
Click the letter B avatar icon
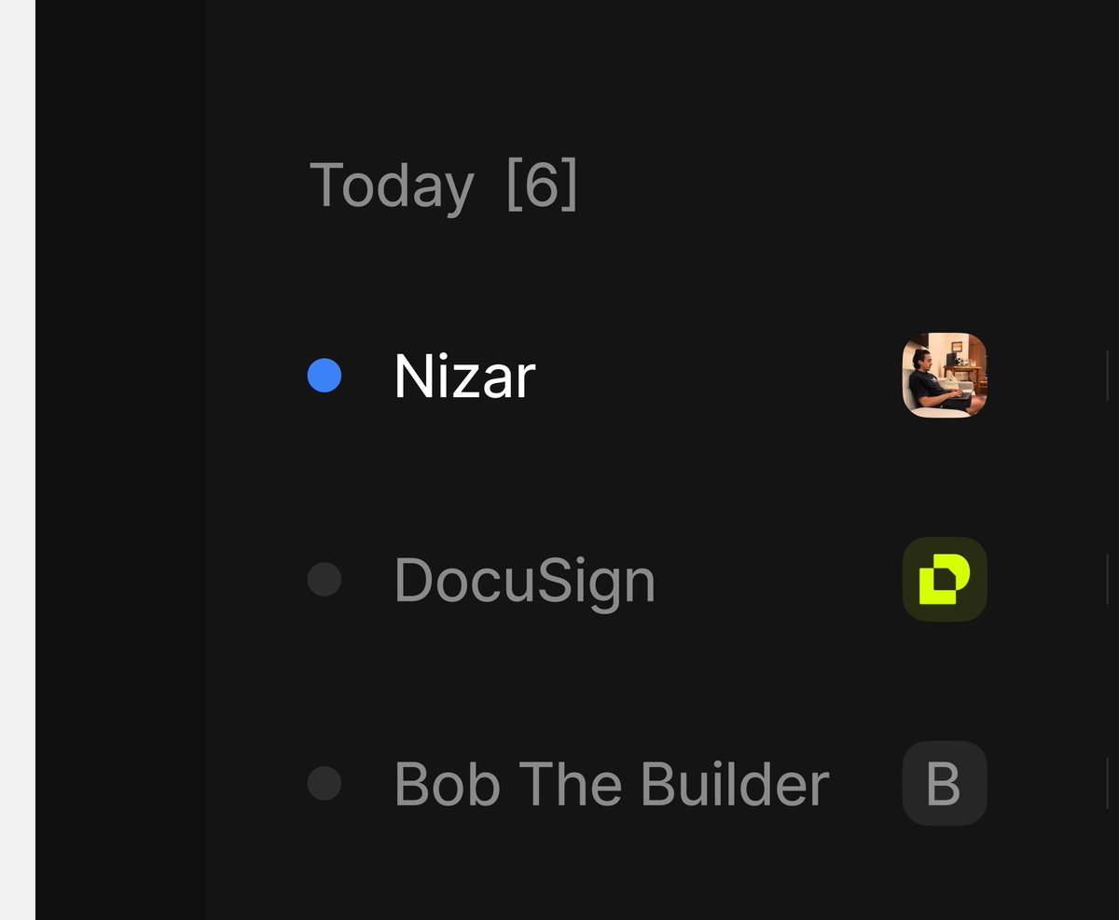tap(945, 783)
